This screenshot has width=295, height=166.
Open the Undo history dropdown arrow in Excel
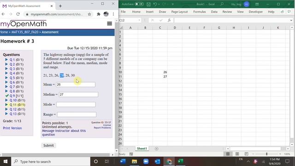pos(159,4)
